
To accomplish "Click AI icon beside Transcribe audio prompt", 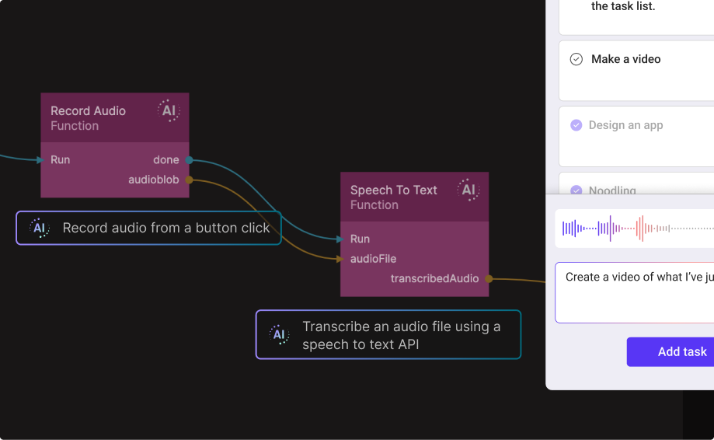I will click(279, 334).
